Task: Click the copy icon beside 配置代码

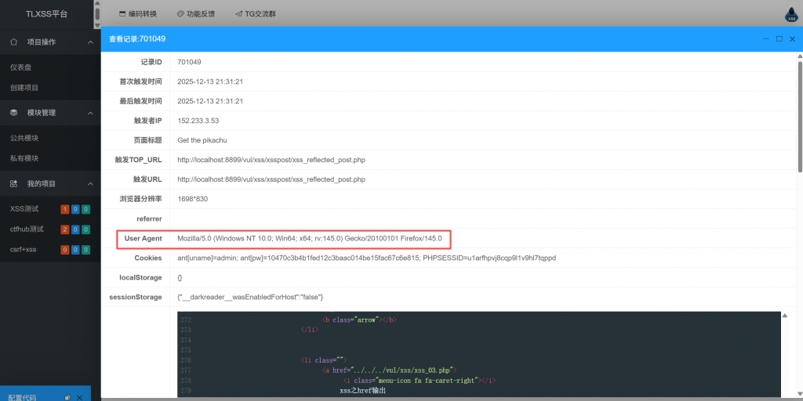Action: click(x=67, y=397)
